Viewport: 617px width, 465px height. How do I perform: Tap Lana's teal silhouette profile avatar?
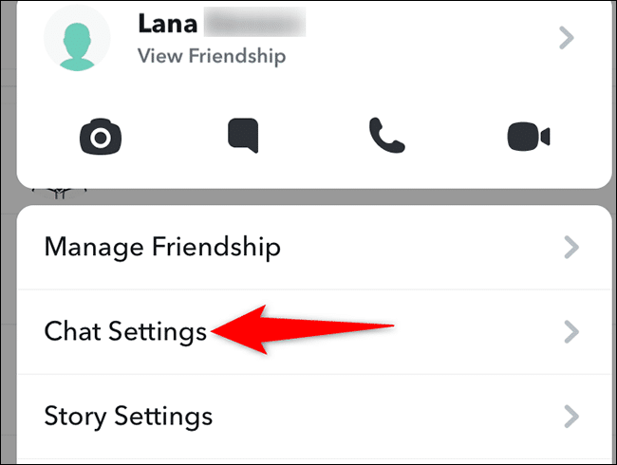point(77,38)
